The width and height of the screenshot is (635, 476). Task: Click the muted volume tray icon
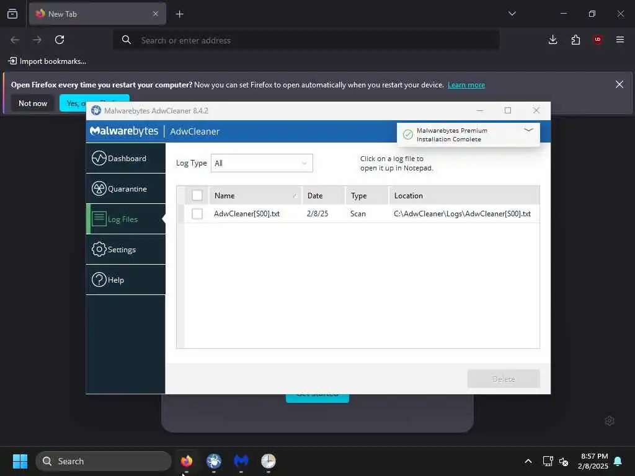(x=563, y=461)
